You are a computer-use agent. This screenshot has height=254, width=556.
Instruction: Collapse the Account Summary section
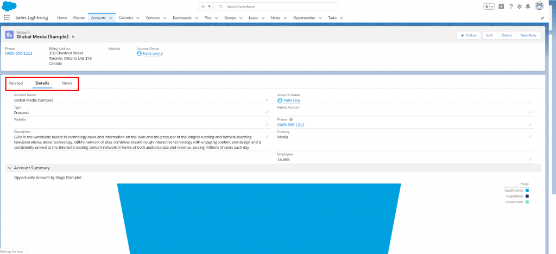pyautogui.click(x=10, y=168)
